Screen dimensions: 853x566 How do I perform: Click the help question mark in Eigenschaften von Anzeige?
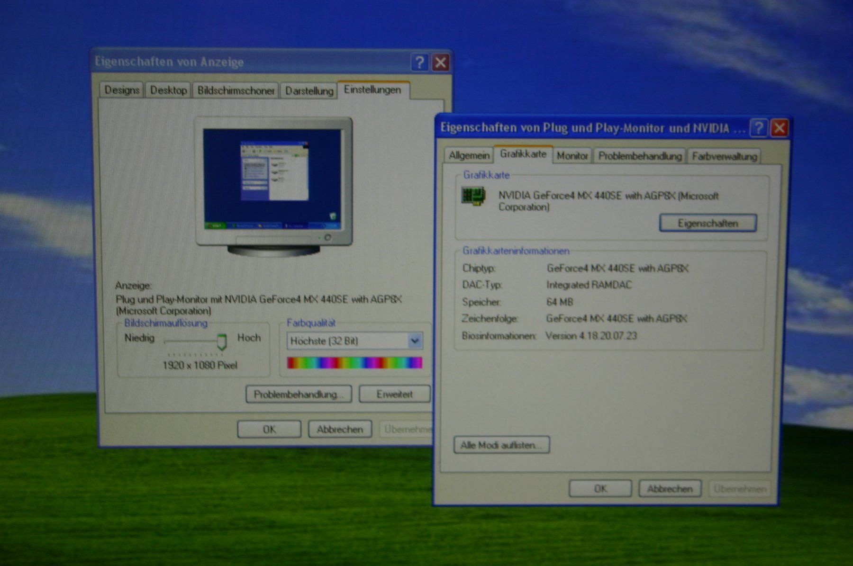pos(419,62)
